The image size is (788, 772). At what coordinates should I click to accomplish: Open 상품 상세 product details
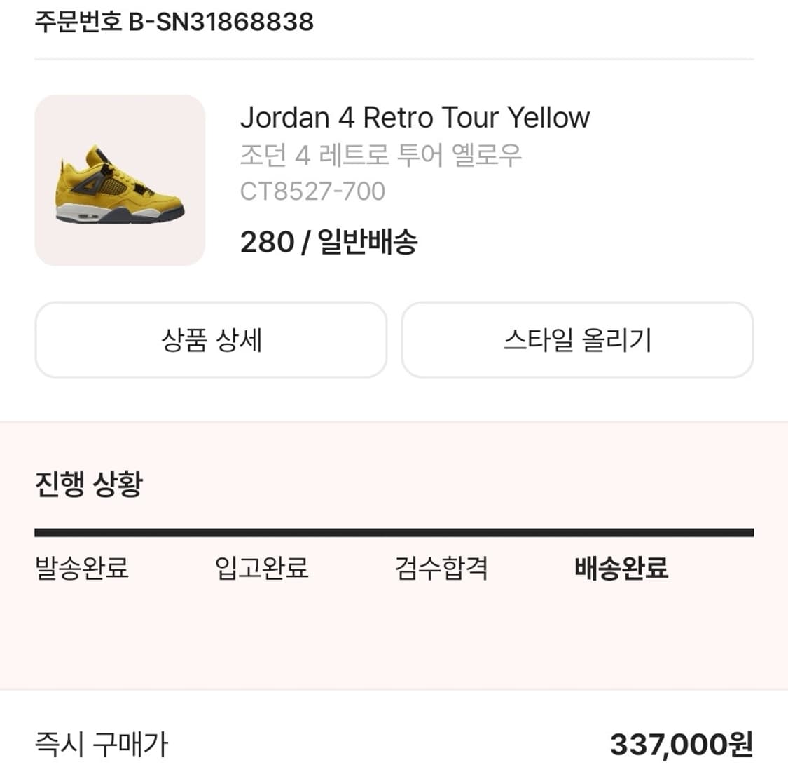(211, 340)
